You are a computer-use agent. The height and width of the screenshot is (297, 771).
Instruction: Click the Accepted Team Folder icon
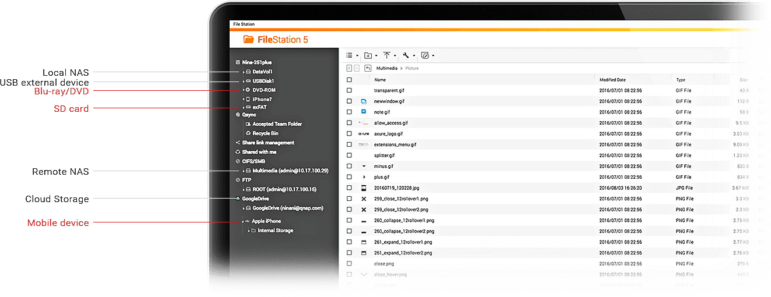248,124
